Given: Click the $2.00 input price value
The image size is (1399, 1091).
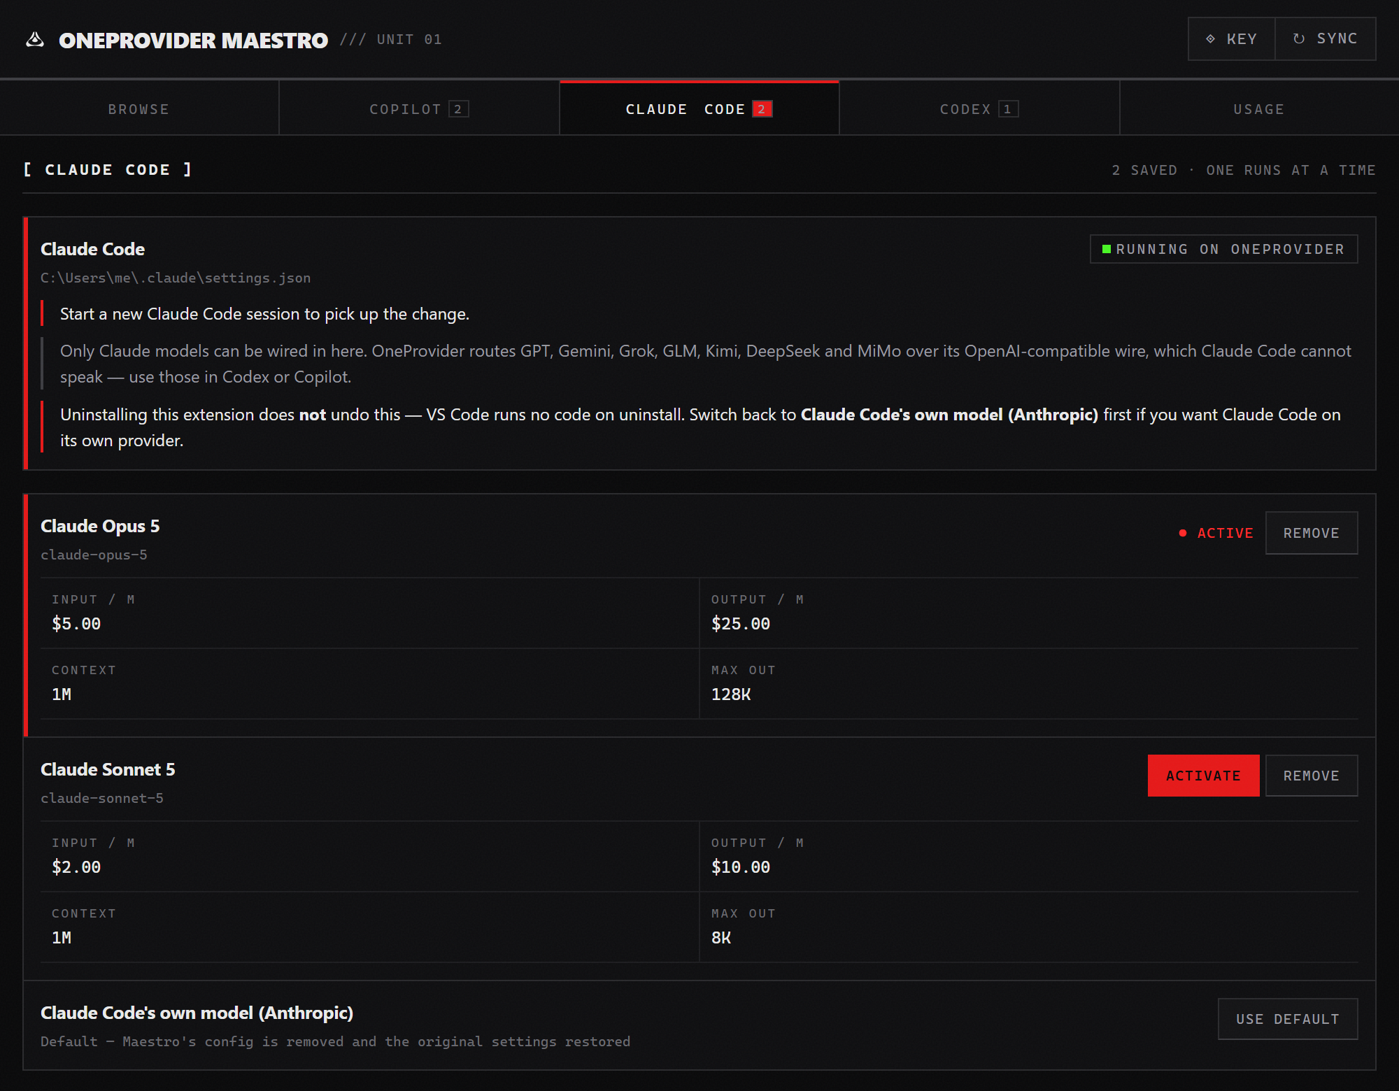Looking at the screenshot, I should 76,867.
